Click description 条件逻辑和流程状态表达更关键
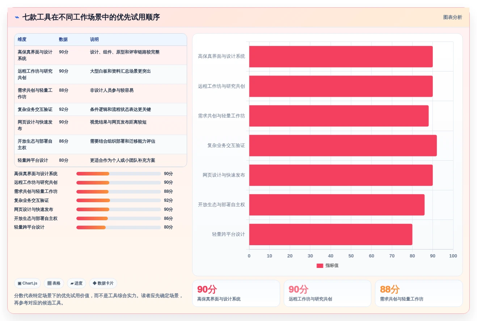 coord(121,109)
